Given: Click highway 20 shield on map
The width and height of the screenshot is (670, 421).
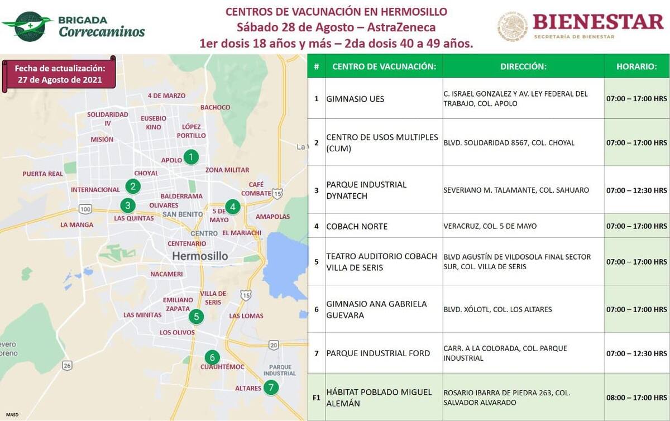Looking at the screenshot, I should pyautogui.click(x=273, y=345).
